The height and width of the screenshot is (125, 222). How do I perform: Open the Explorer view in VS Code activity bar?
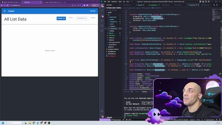(102, 6)
